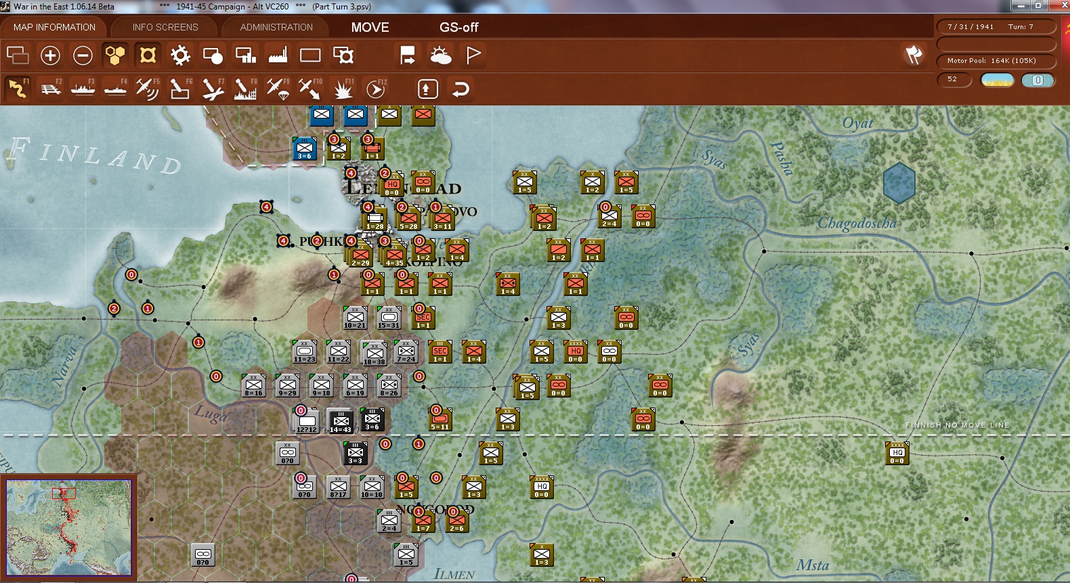
Task: Select the Soviet unit counter labeled 2=29
Action: (x=360, y=255)
